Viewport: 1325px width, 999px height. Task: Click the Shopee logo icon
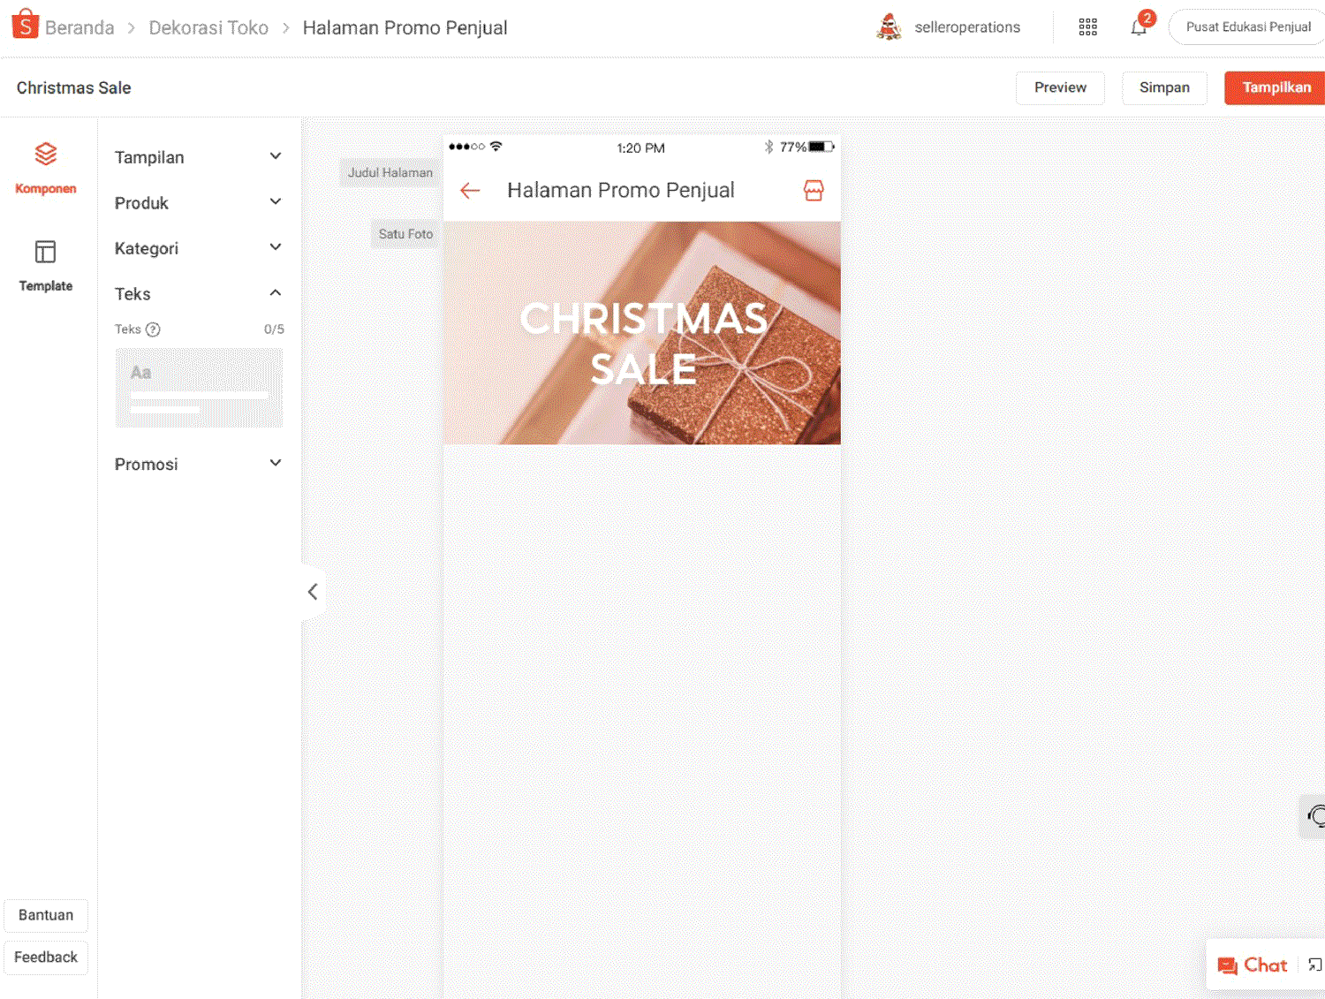[x=25, y=25]
